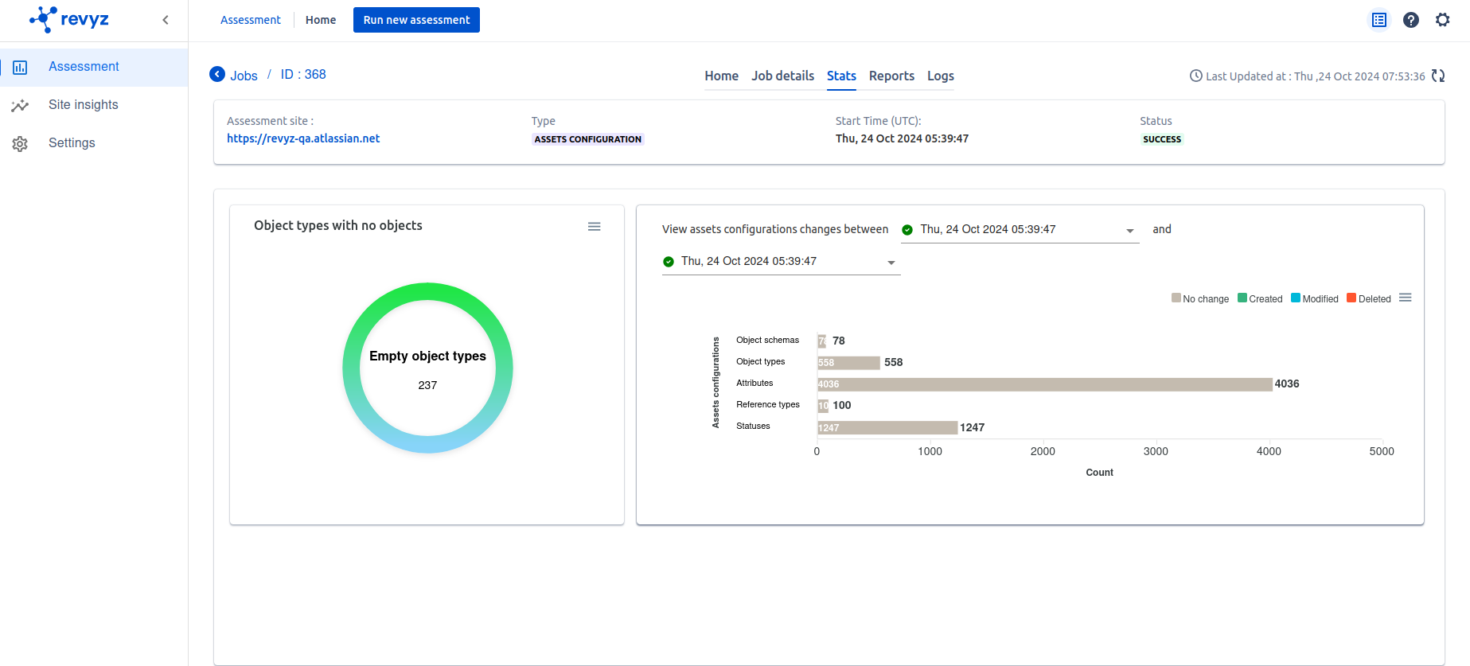Viewport: 1470px width, 666px height.
Task: Open the help question mark icon
Action: tap(1411, 20)
